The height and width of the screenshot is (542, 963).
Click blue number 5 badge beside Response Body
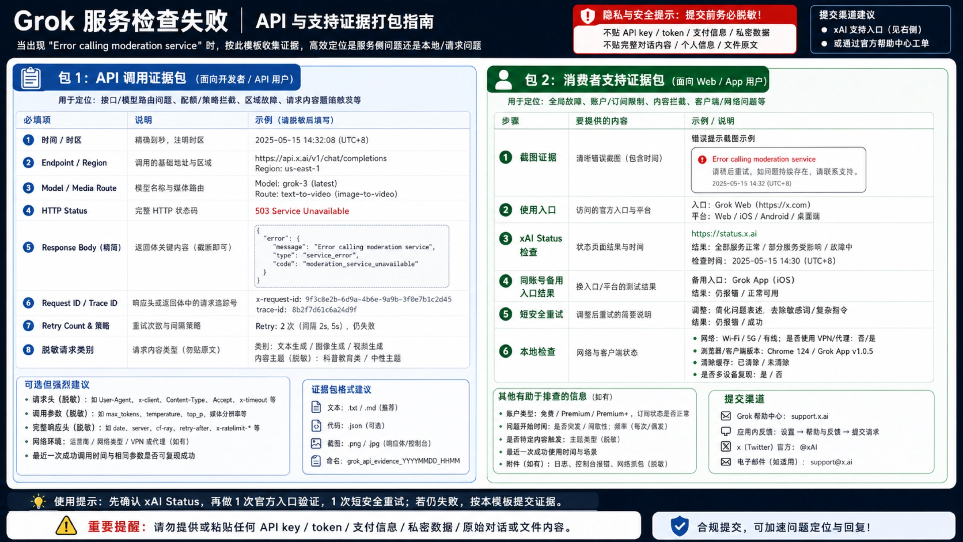pos(28,247)
